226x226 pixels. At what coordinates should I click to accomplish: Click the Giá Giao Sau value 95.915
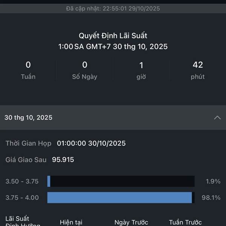click(63, 160)
